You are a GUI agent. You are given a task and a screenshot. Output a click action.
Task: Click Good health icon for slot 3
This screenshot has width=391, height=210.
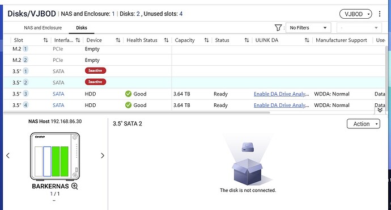tap(128, 94)
